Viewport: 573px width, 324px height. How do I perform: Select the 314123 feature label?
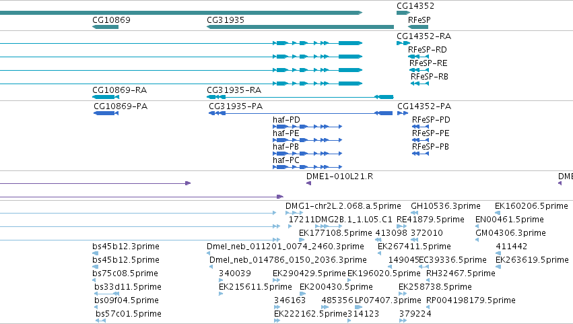tap(363, 314)
